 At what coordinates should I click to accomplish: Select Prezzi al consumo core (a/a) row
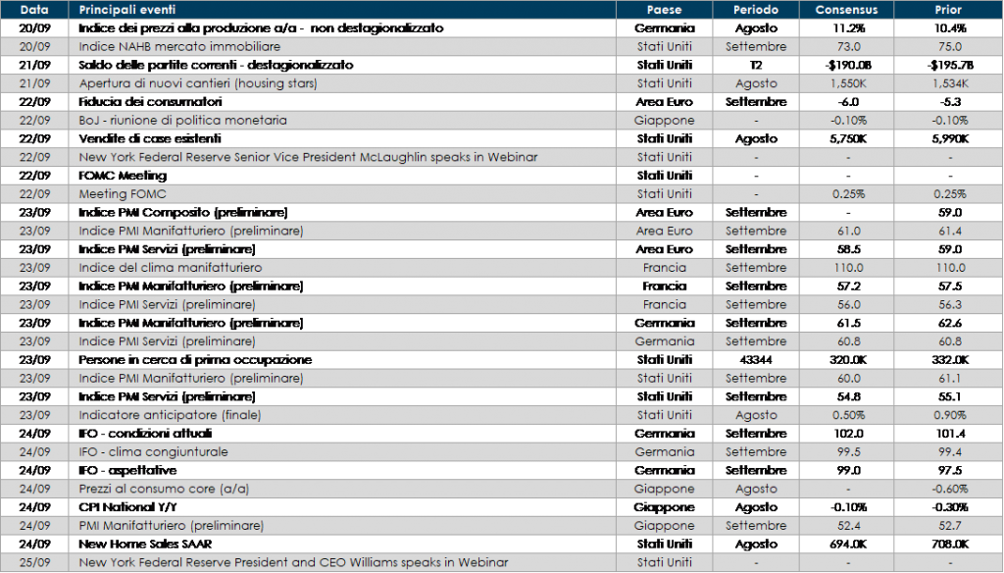coord(162,489)
